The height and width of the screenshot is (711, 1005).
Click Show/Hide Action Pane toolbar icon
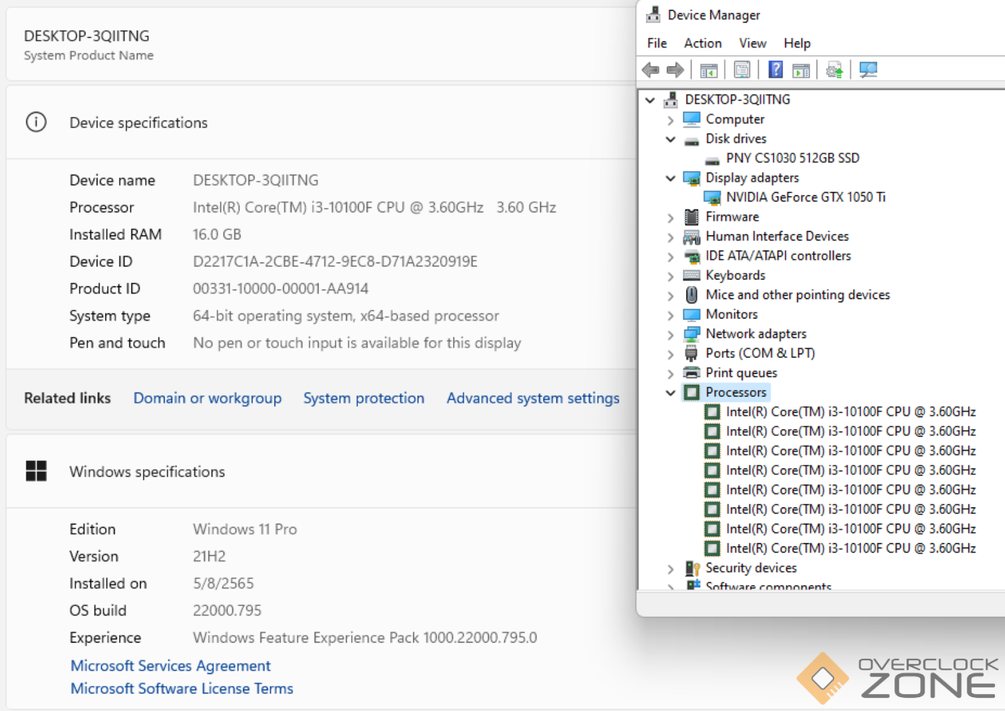(801, 70)
